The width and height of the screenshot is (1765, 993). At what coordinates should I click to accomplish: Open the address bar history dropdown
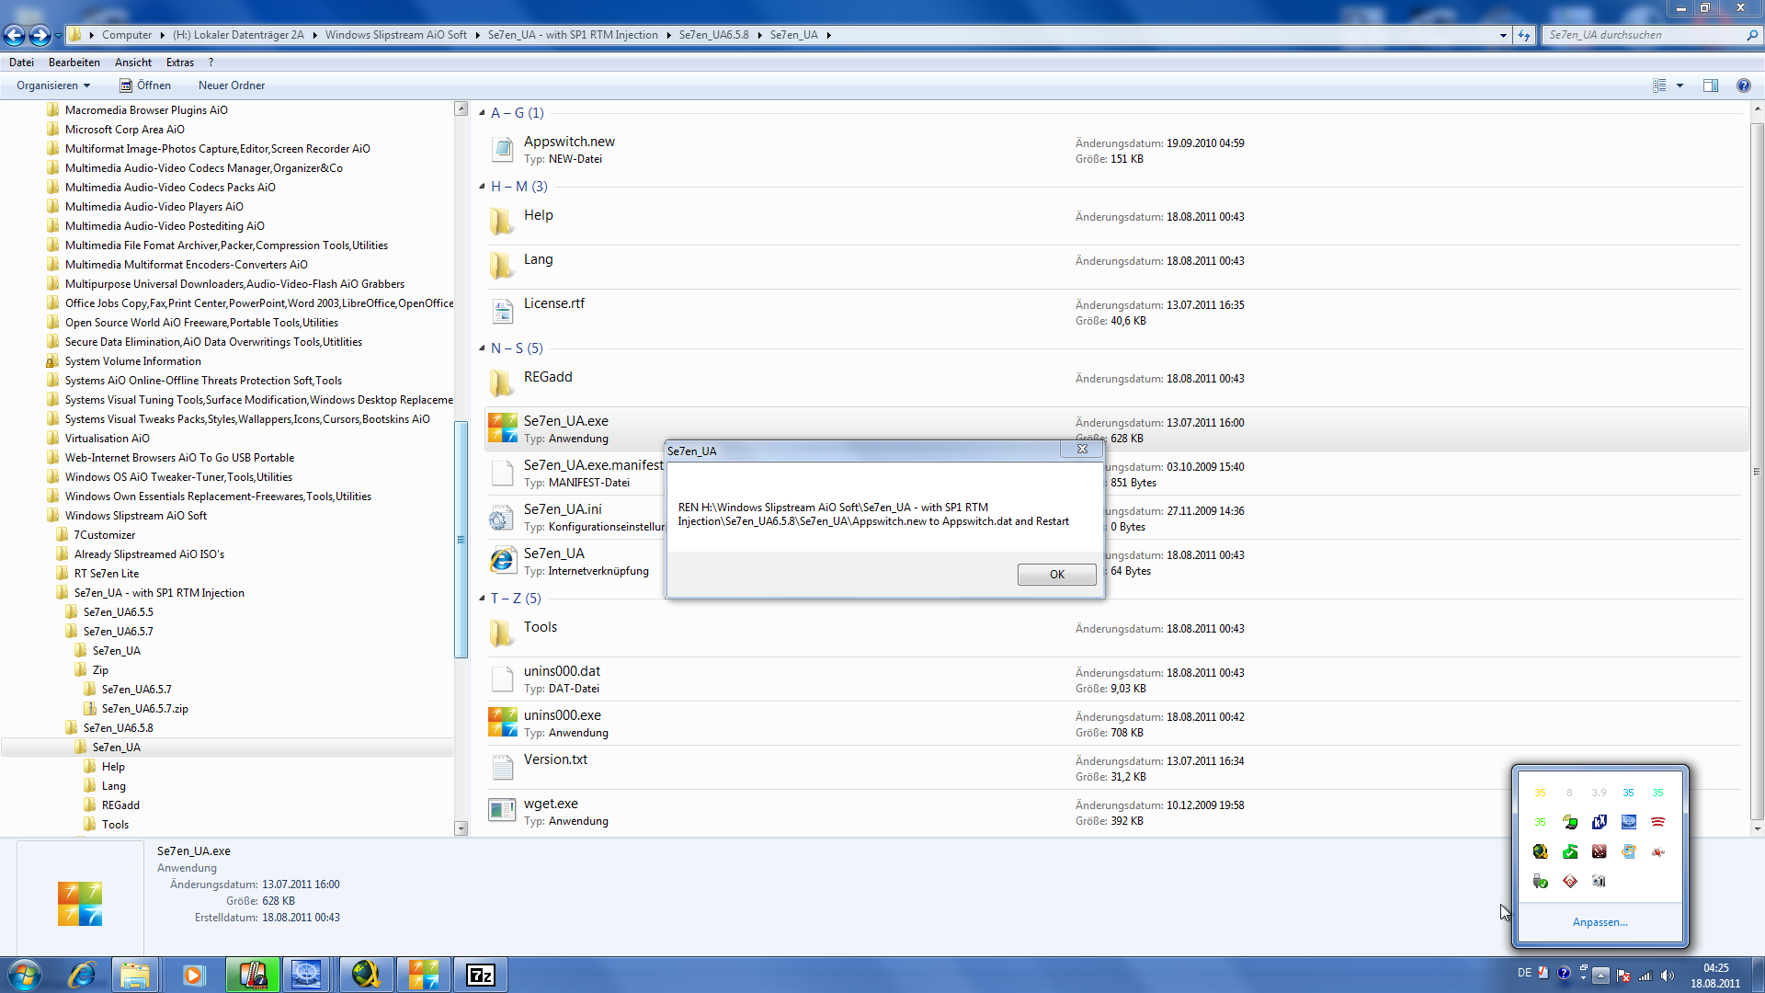click(x=1503, y=35)
